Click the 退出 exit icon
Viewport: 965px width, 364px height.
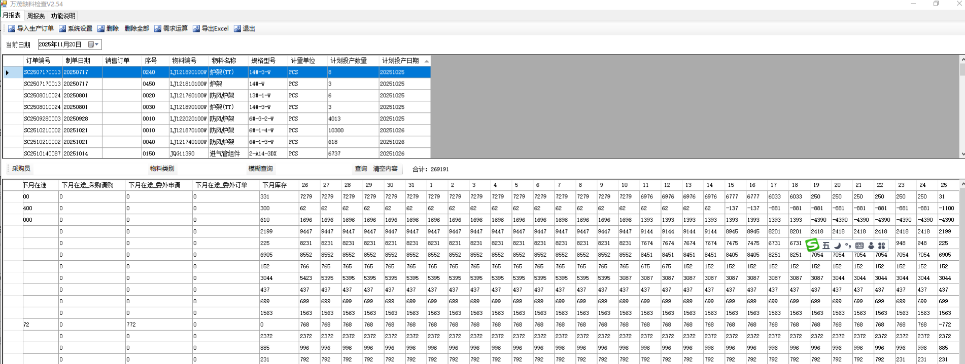pyautogui.click(x=237, y=29)
